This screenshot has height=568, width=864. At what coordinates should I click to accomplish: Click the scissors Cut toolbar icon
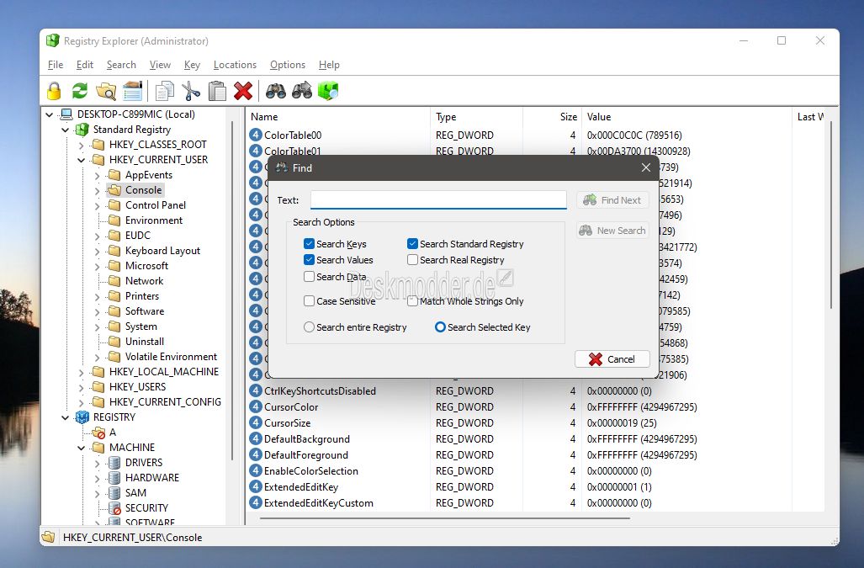[x=191, y=91]
